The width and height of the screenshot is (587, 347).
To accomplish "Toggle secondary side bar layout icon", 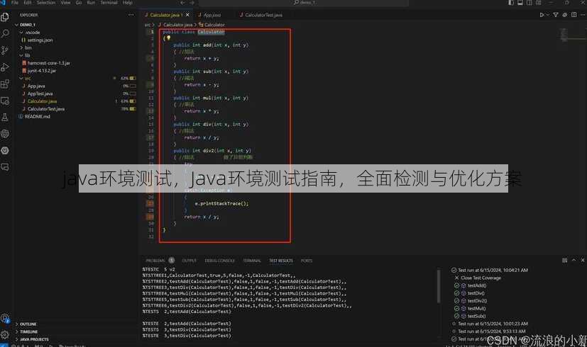I will (530, 3).
